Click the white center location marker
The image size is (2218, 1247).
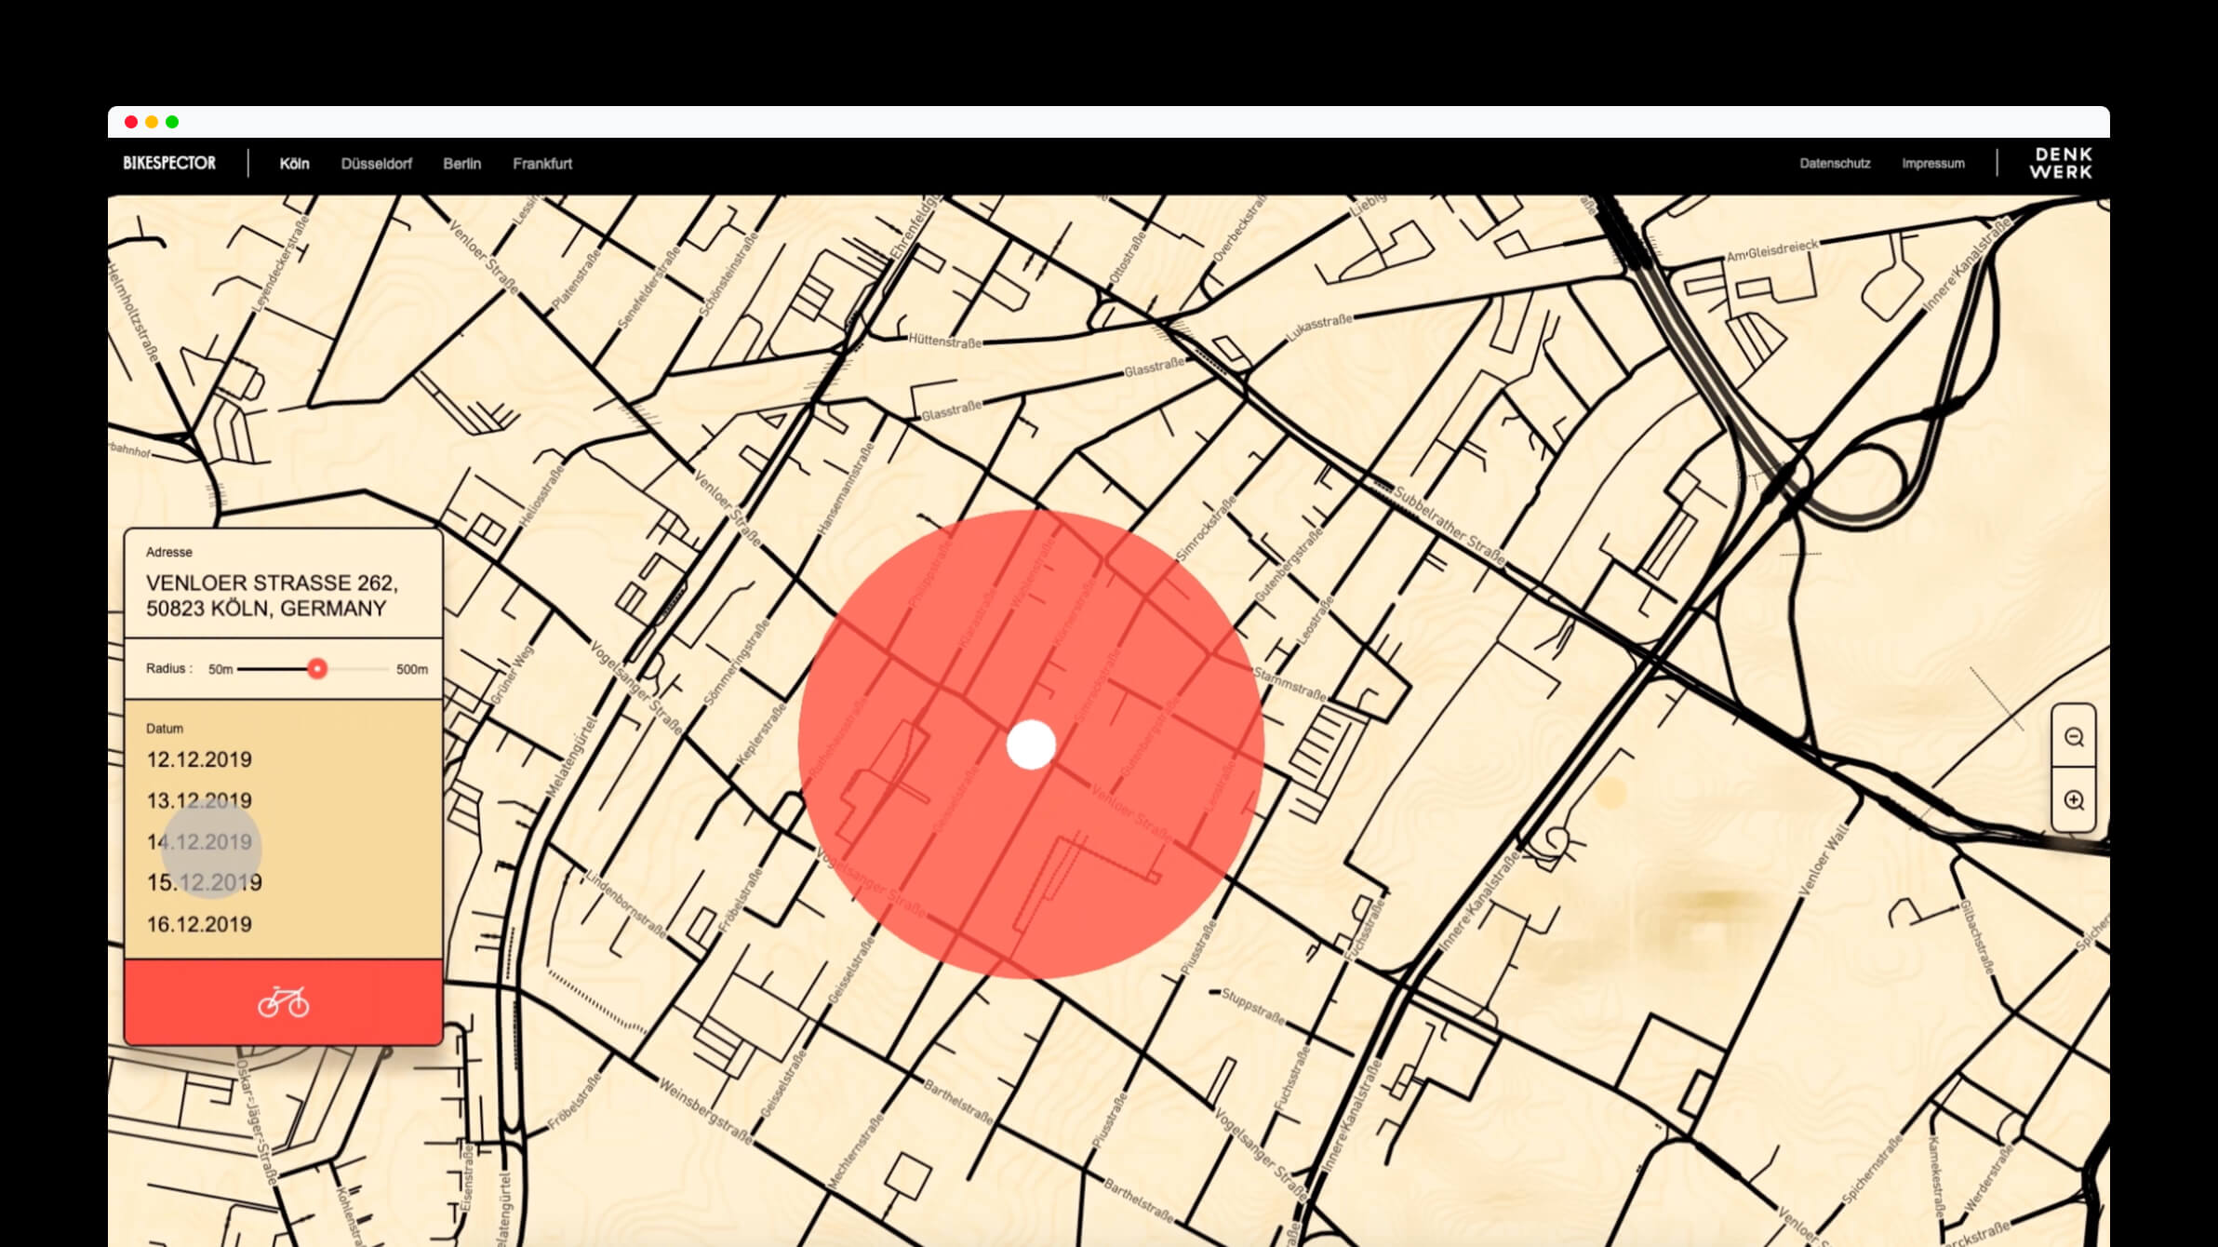tap(1031, 745)
